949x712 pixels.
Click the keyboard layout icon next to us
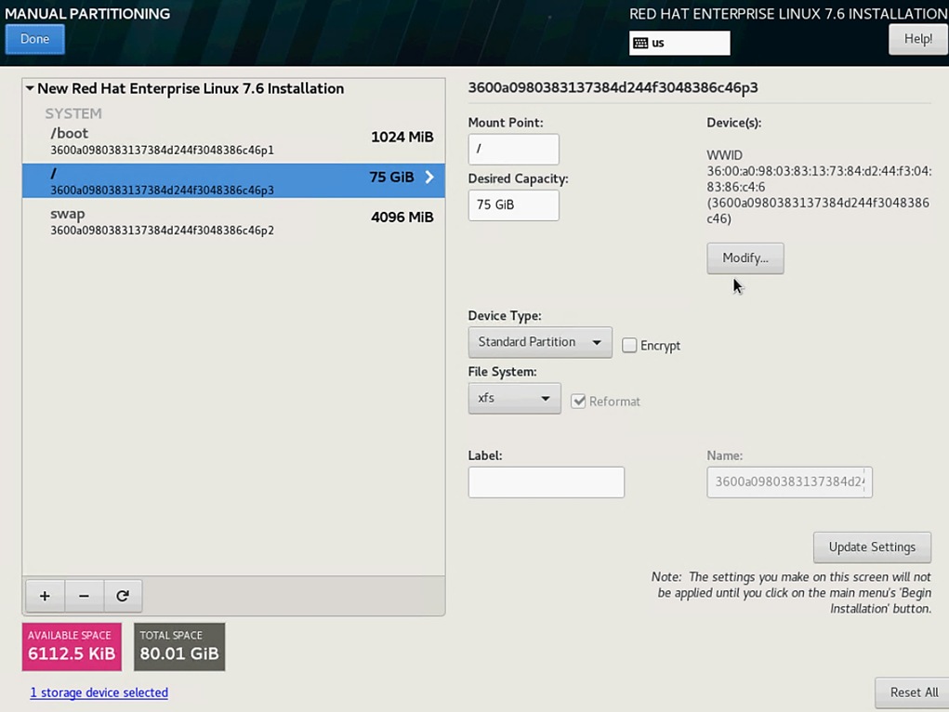(x=640, y=43)
